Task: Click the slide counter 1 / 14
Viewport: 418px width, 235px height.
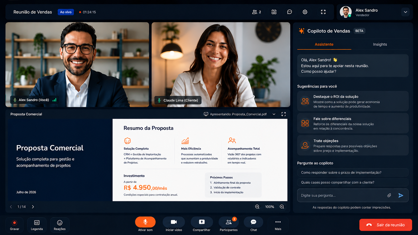Action: click(21, 207)
